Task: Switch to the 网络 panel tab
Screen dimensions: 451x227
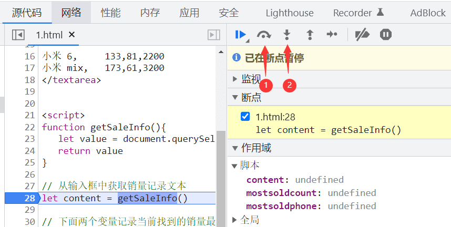Action: tap(71, 13)
